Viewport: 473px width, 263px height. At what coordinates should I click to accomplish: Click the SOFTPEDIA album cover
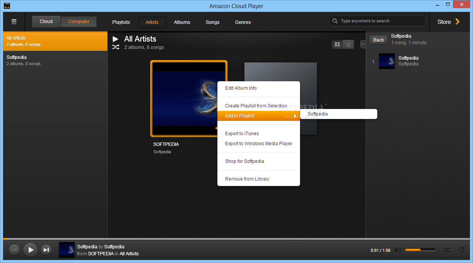pyautogui.click(x=185, y=99)
